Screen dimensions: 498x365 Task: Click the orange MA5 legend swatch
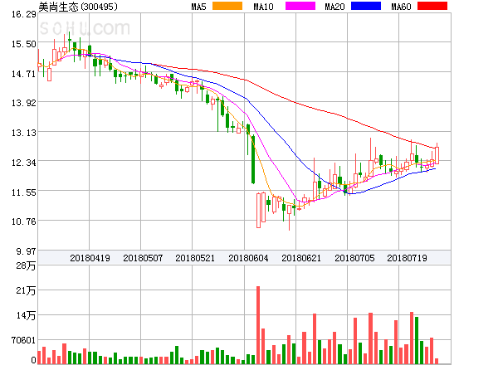[227, 6]
